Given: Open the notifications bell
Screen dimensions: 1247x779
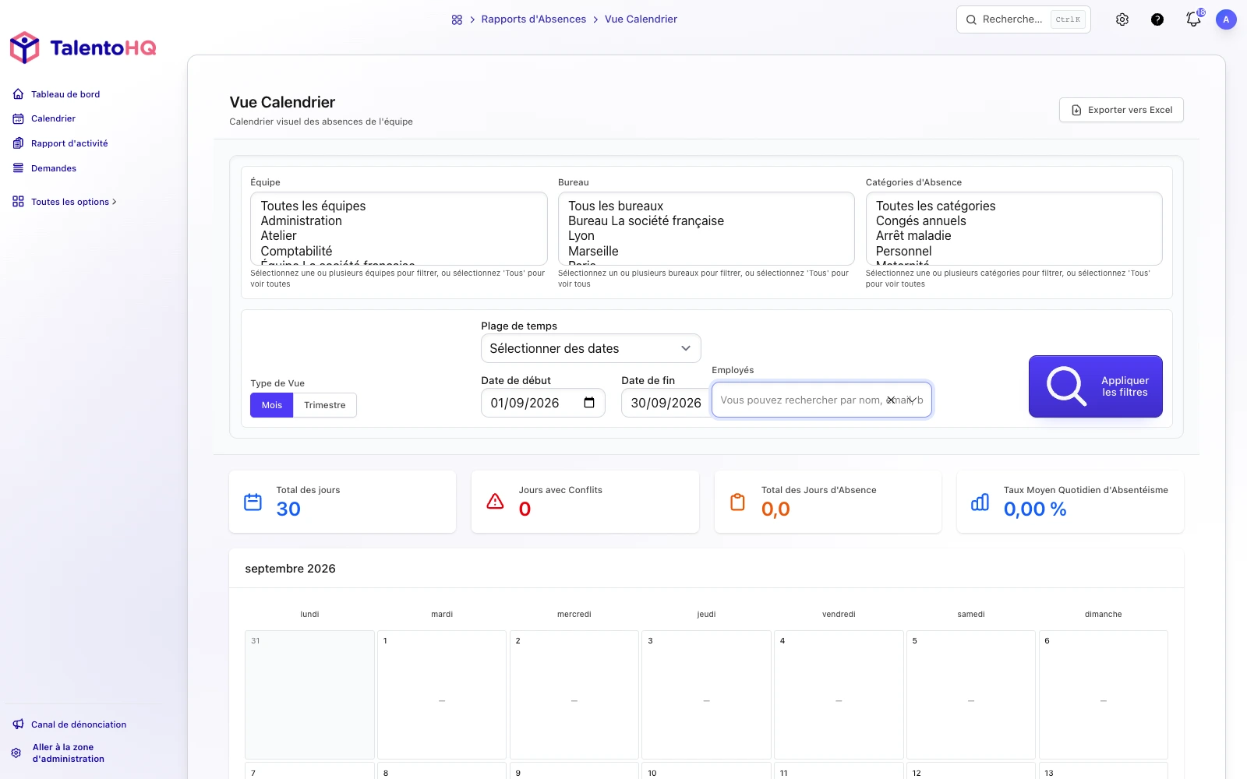Looking at the screenshot, I should point(1193,19).
